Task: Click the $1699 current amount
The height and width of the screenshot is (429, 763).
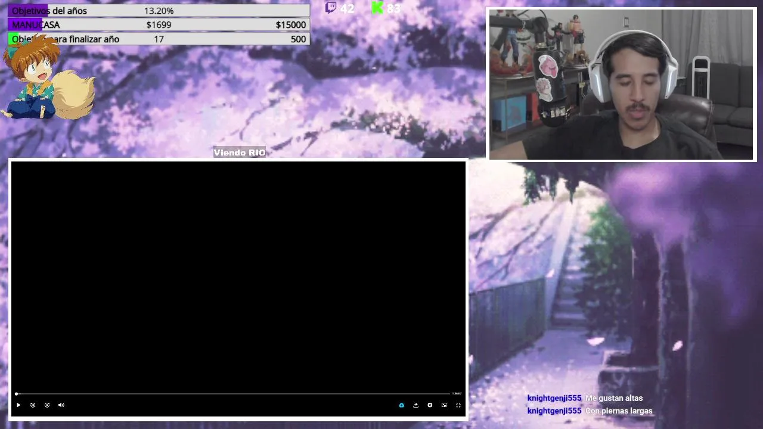Action: coord(159,24)
